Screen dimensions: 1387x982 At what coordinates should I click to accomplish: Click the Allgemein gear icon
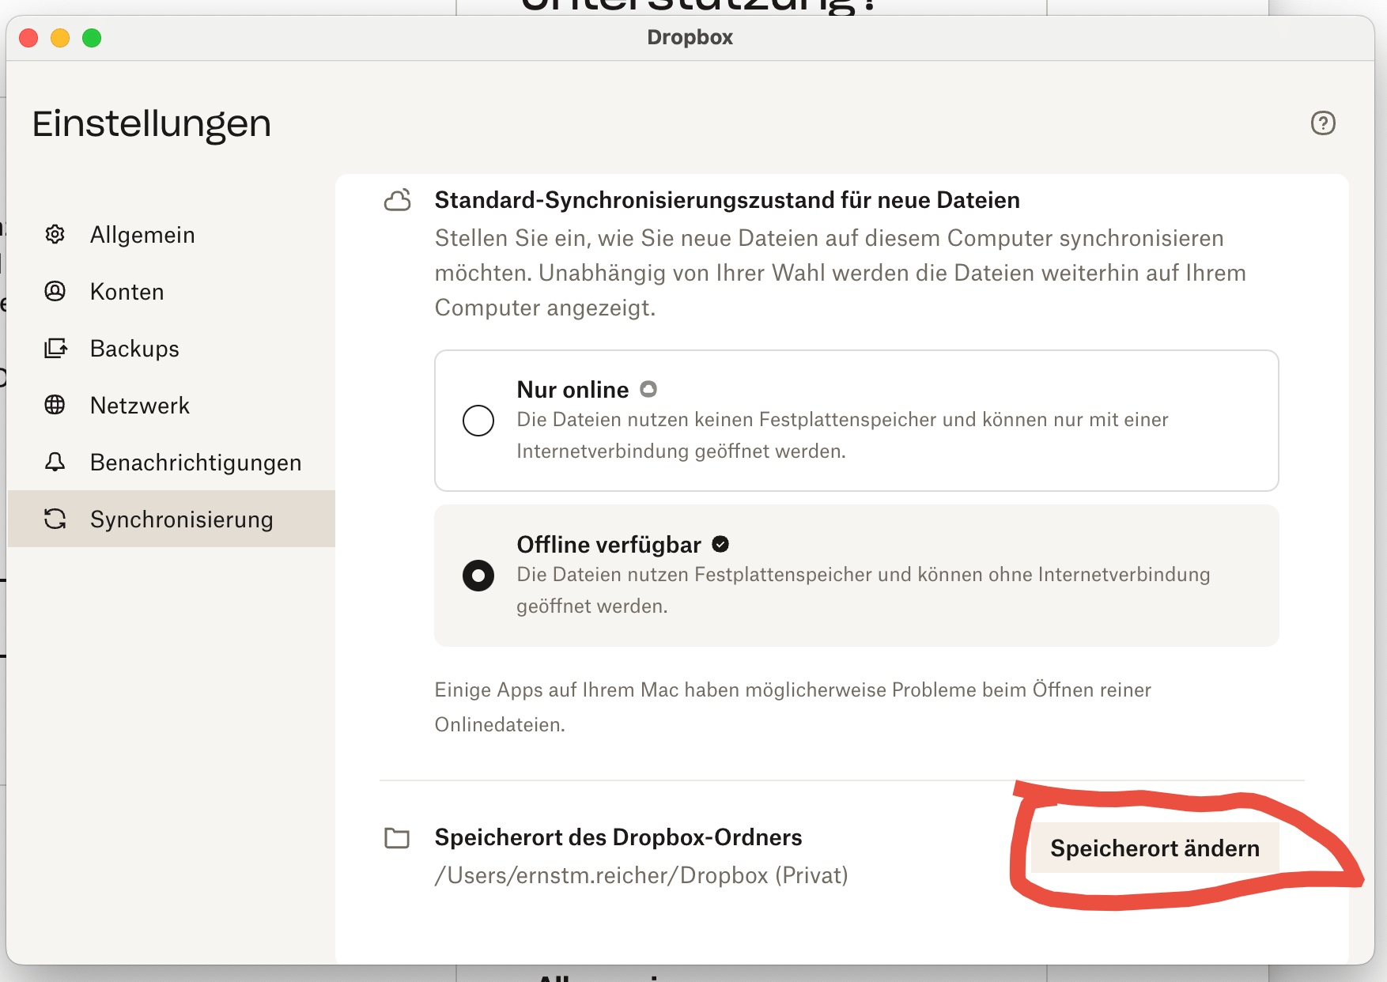point(55,234)
